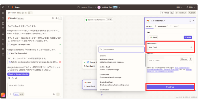Viewport: 198px width, 103px height.
Task: Toggle the switch next to Search
Action: click(30, 13)
